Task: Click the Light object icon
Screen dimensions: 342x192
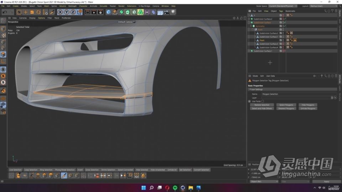Action: [x=173, y=12]
